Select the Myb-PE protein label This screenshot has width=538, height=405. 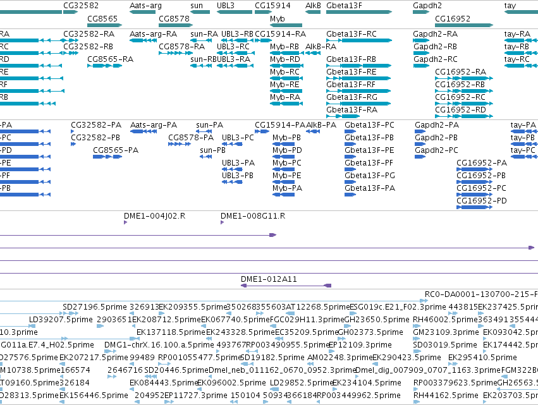287,176
